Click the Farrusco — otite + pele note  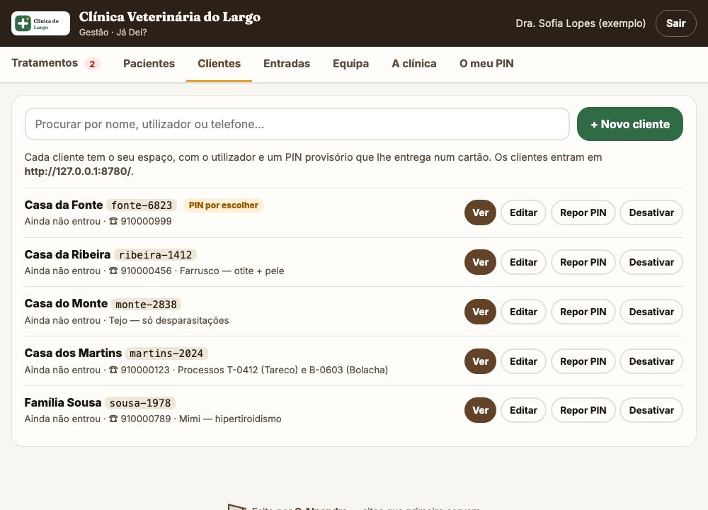[232, 271]
